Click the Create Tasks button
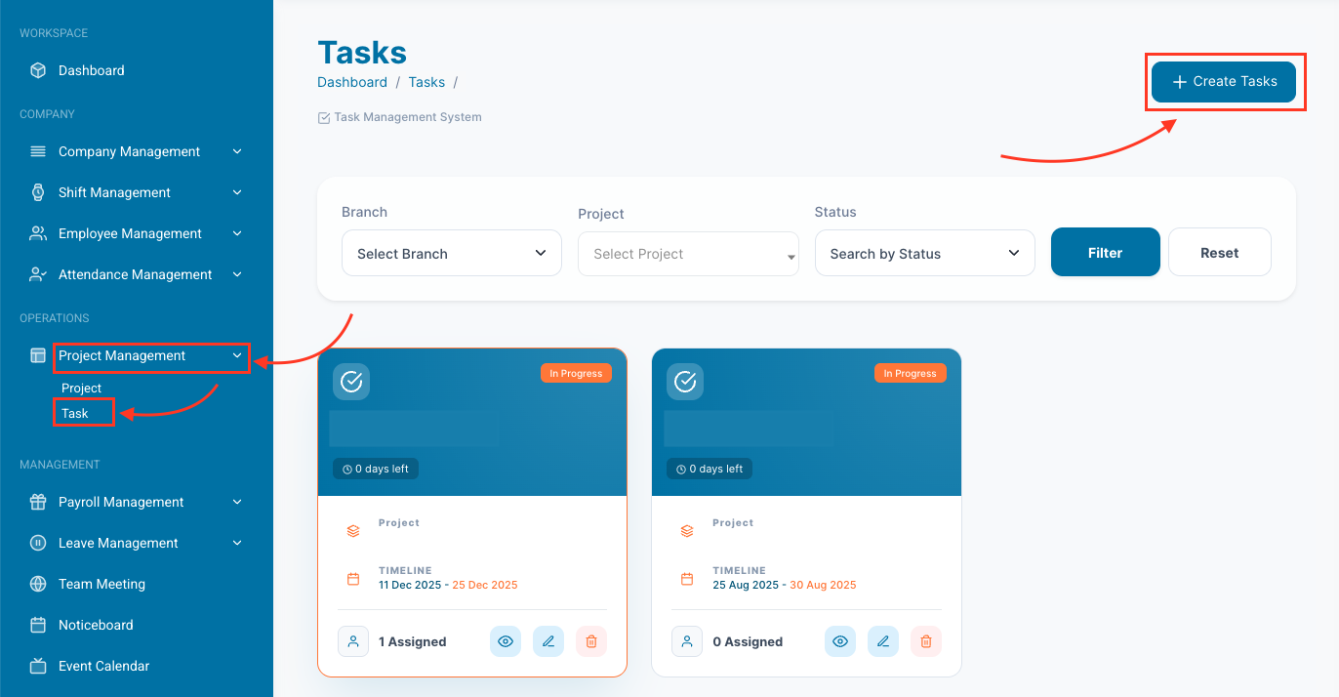This screenshot has width=1339, height=697. coord(1224,82)
